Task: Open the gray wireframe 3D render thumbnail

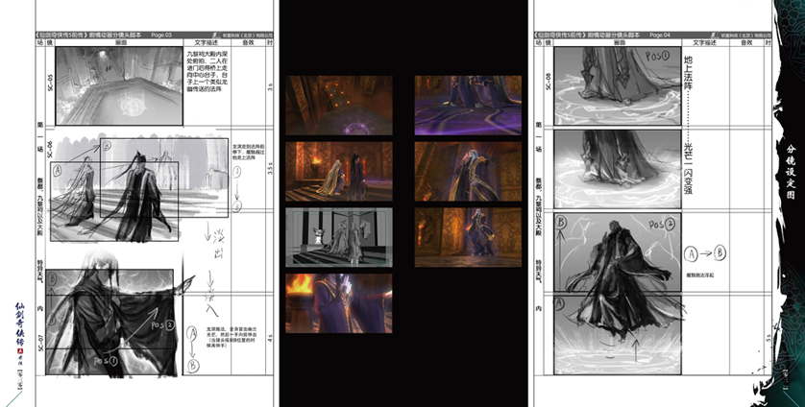Action: 326,235
